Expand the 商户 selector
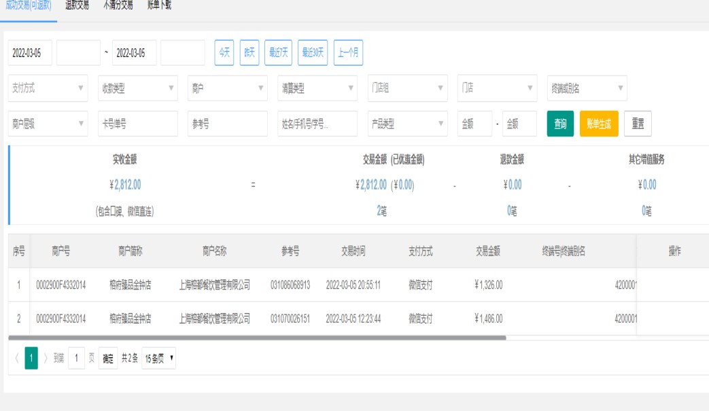Image resolution: width=709 pixels, height=411 pixels. click(x=227, y=88)
